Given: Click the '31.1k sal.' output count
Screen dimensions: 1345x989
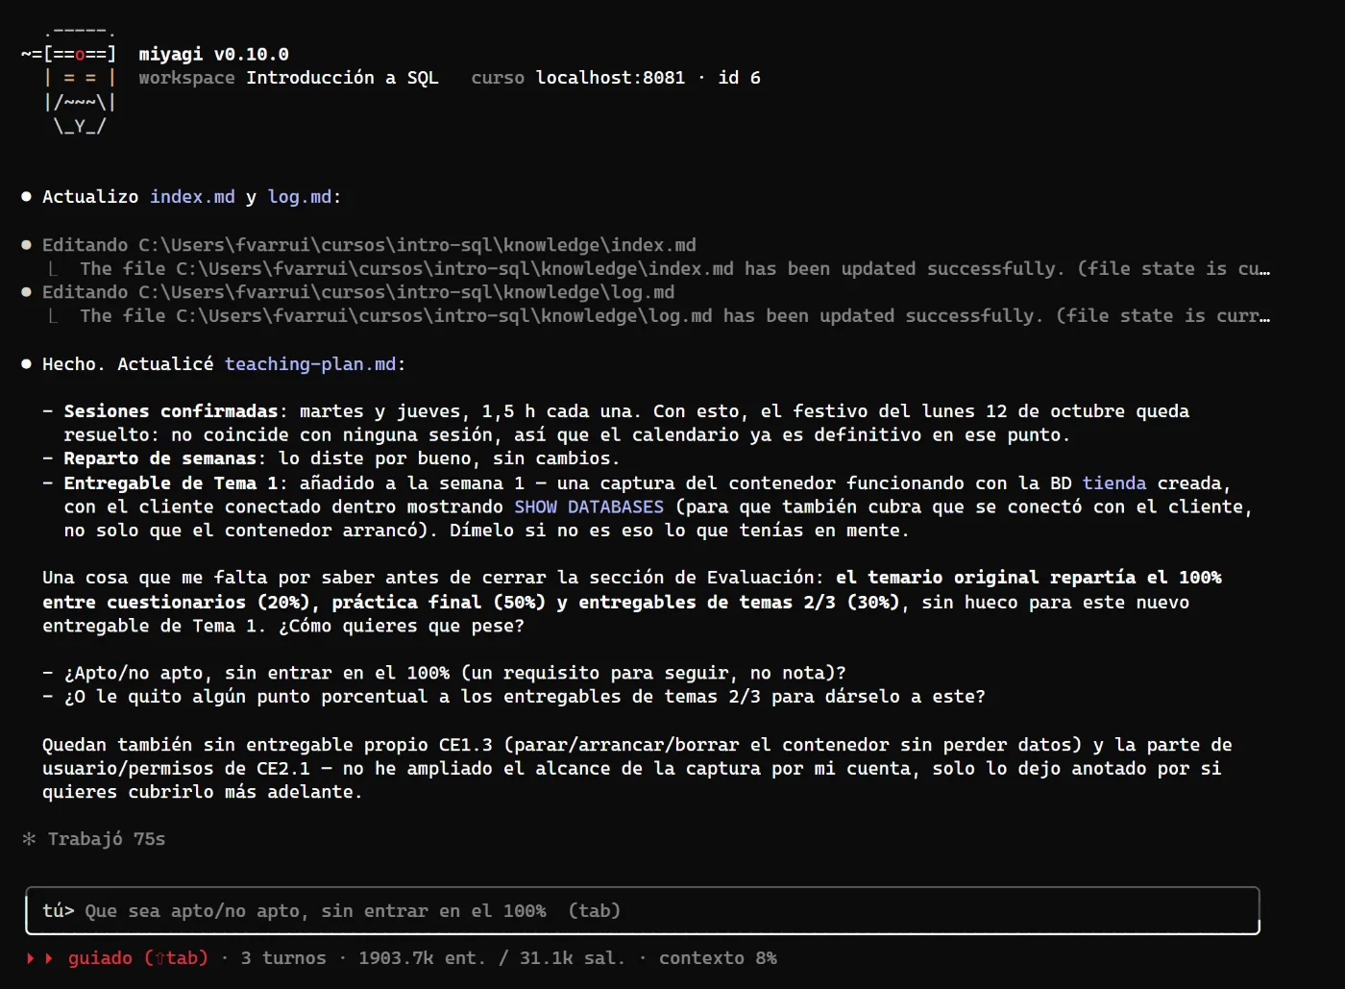Looking at the screenshot, I should [573, 958].
